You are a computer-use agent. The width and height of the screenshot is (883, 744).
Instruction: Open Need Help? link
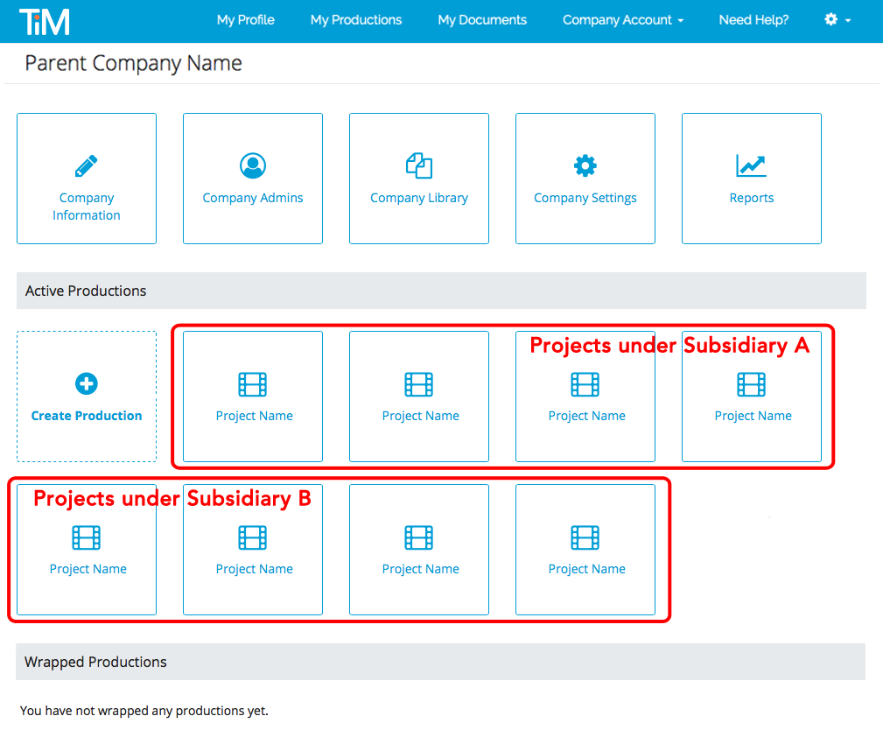753,20
